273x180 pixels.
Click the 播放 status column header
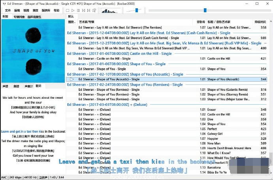coord(72,22)
